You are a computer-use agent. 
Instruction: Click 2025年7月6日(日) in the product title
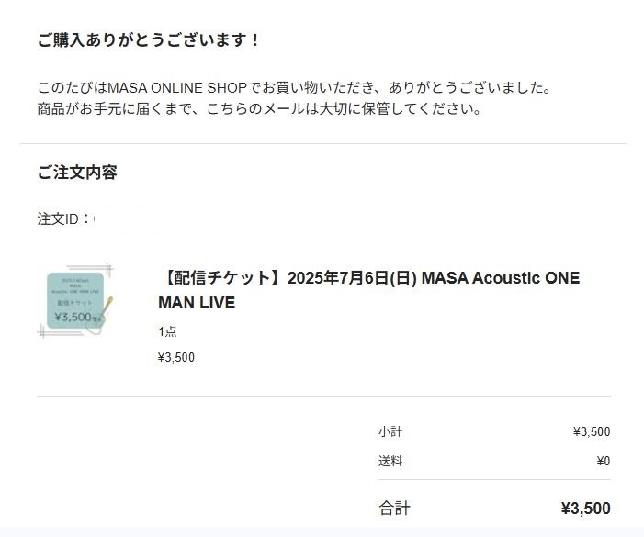(x=352, y=278)
